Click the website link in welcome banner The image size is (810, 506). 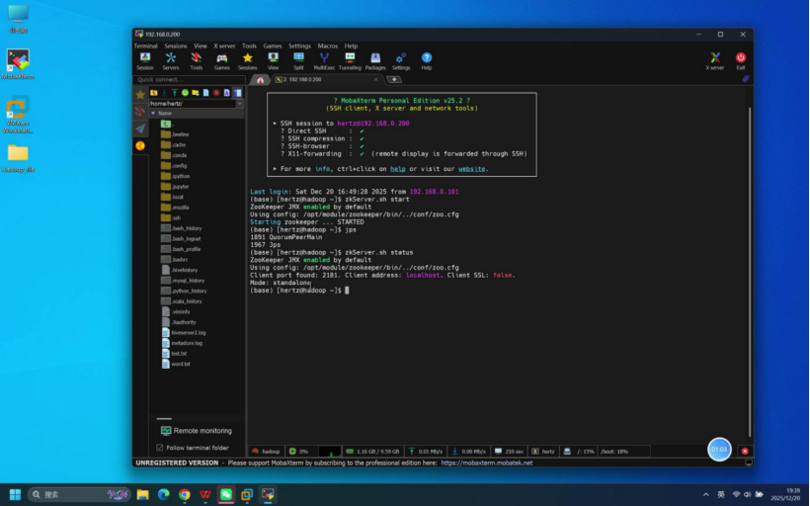tap(471, 169)
